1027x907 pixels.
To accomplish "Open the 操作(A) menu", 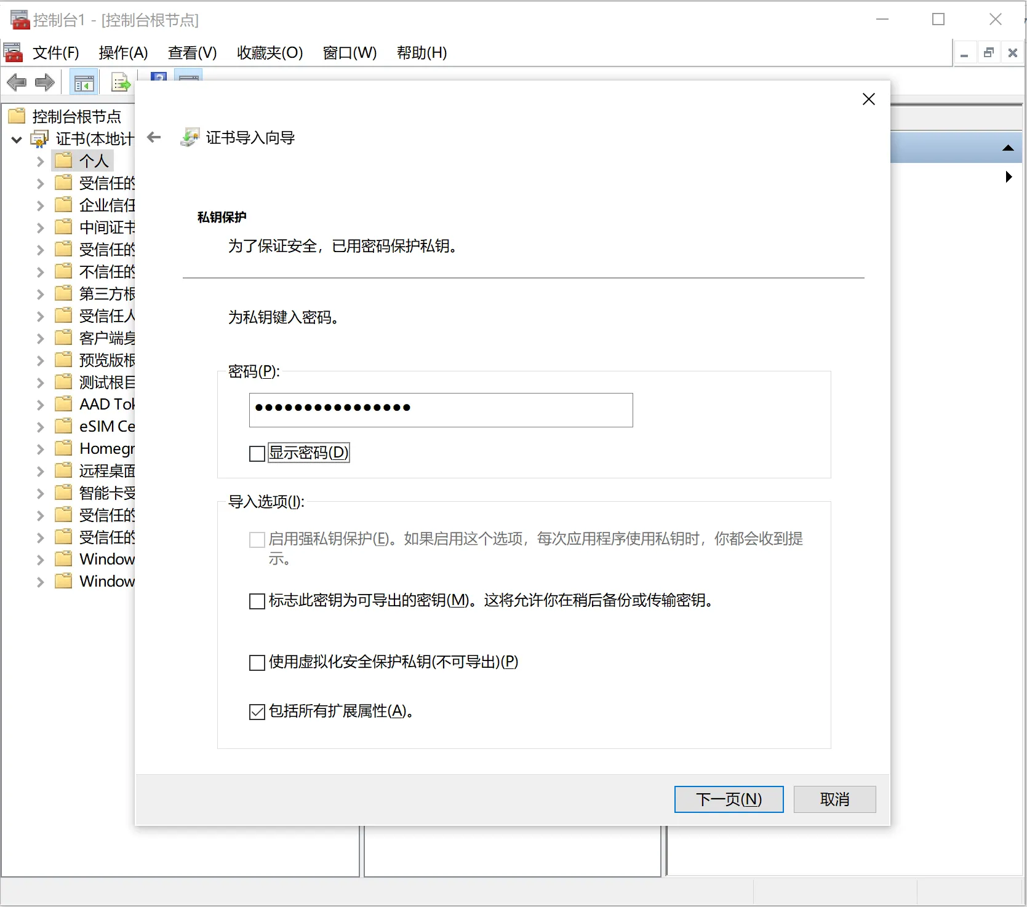I will 123,53.
